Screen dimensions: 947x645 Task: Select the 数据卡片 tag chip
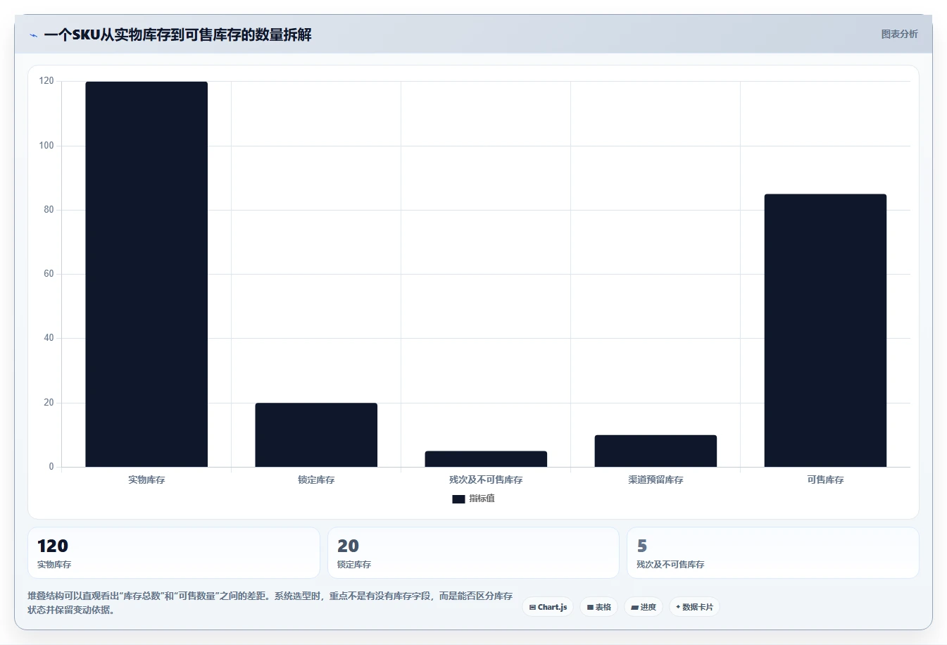pyautogui.click(x=694, y=607)
